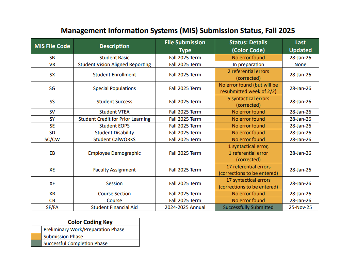
Task: Click the 'Course Section' cell
Action: click(114, 194)
